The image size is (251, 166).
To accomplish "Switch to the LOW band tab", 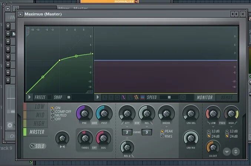I will (x=36, y=107).
